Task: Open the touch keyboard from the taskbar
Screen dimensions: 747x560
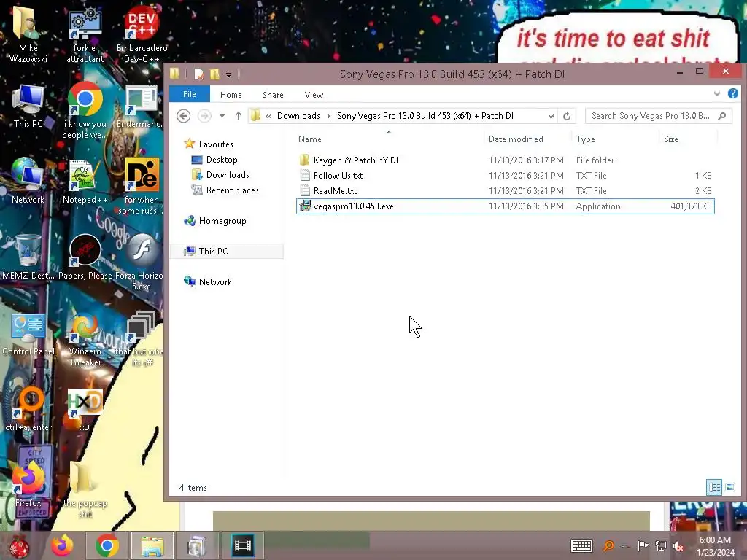Action: tap(581, 545)
